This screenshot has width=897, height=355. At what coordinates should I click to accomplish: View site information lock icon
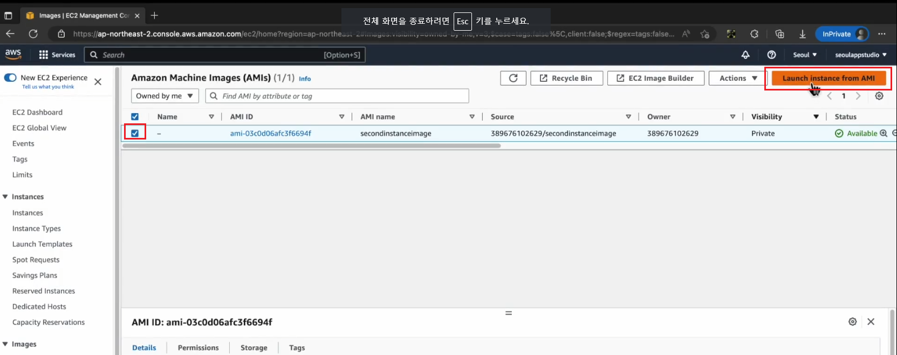pos(61,34)
